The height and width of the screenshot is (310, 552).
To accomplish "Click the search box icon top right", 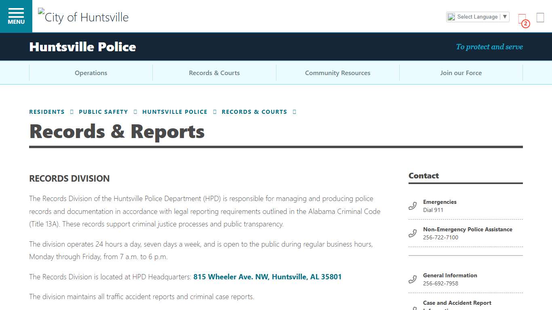I will tap(539, 17).
